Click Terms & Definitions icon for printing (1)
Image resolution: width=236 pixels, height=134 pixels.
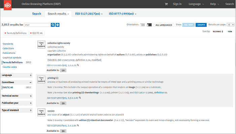coord(41,79)
